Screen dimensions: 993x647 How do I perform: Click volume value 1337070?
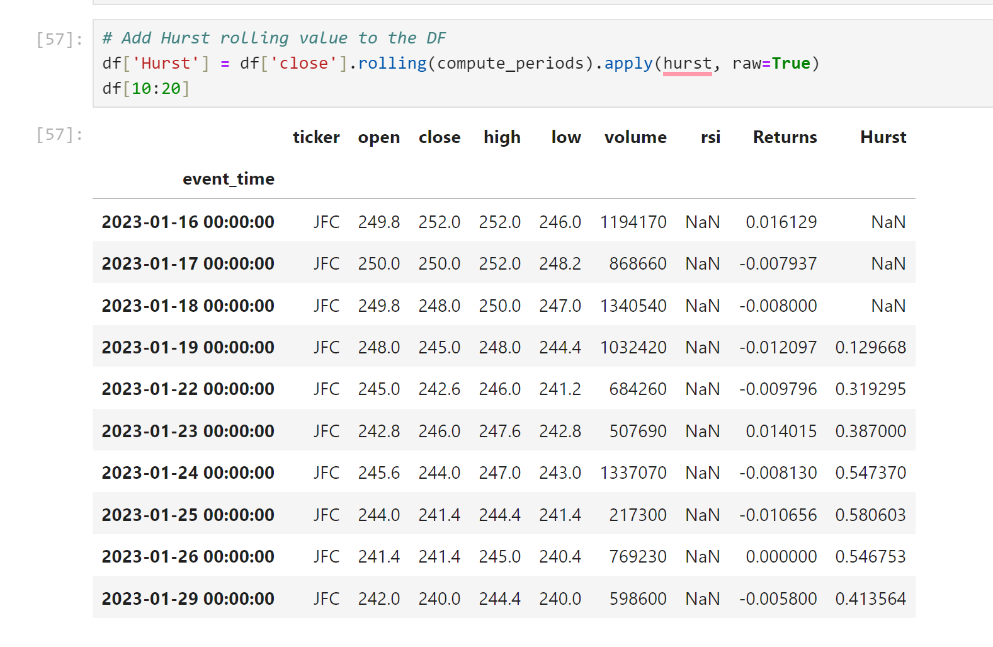[x=633, y=472]
